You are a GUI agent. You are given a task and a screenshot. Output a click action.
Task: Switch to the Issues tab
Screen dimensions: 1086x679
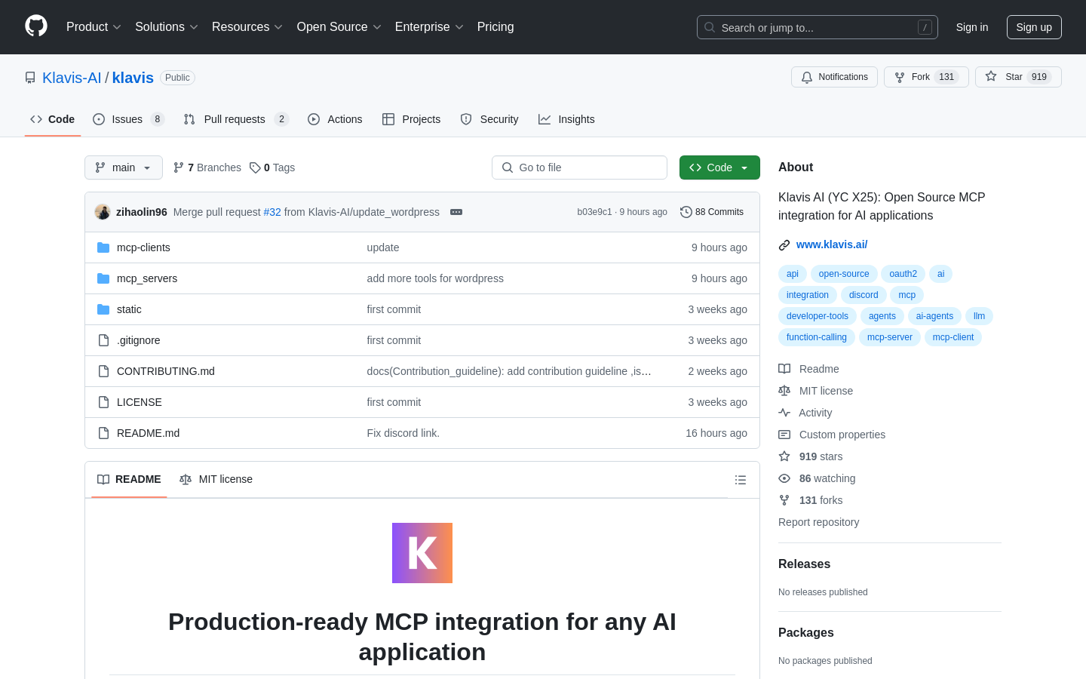tap(128, 119)
